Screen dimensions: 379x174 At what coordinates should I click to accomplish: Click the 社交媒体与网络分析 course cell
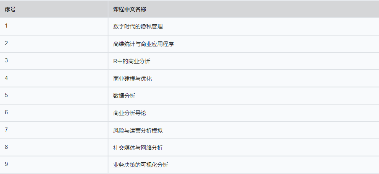138,148
